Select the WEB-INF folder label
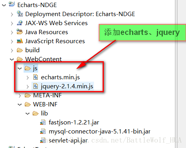 [x=45, y=104]
